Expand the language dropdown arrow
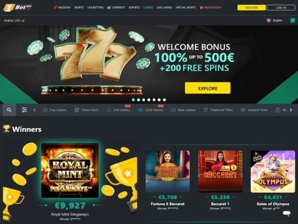The image size is (298, 224). tap(293, 20)
